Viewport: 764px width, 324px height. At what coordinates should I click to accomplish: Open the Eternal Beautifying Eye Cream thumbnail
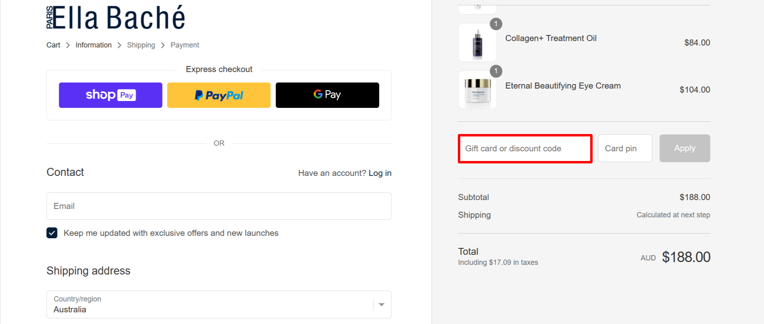coord(477,89)
